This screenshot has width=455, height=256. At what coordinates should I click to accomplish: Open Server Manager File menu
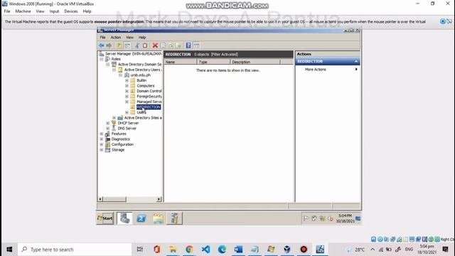coord(102,38)
